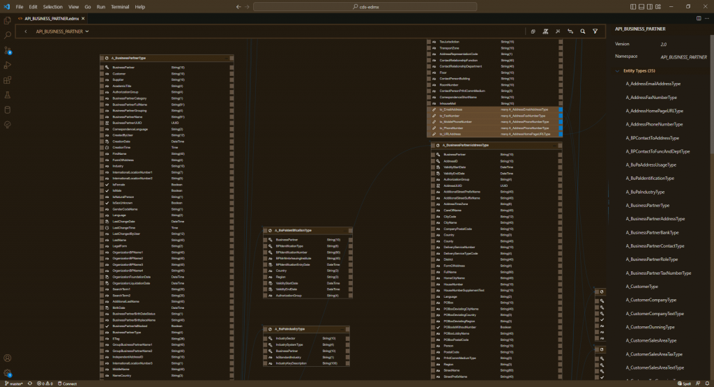Open the Terminal menu
Screen dimensions: 714x387
coord(120,7)
